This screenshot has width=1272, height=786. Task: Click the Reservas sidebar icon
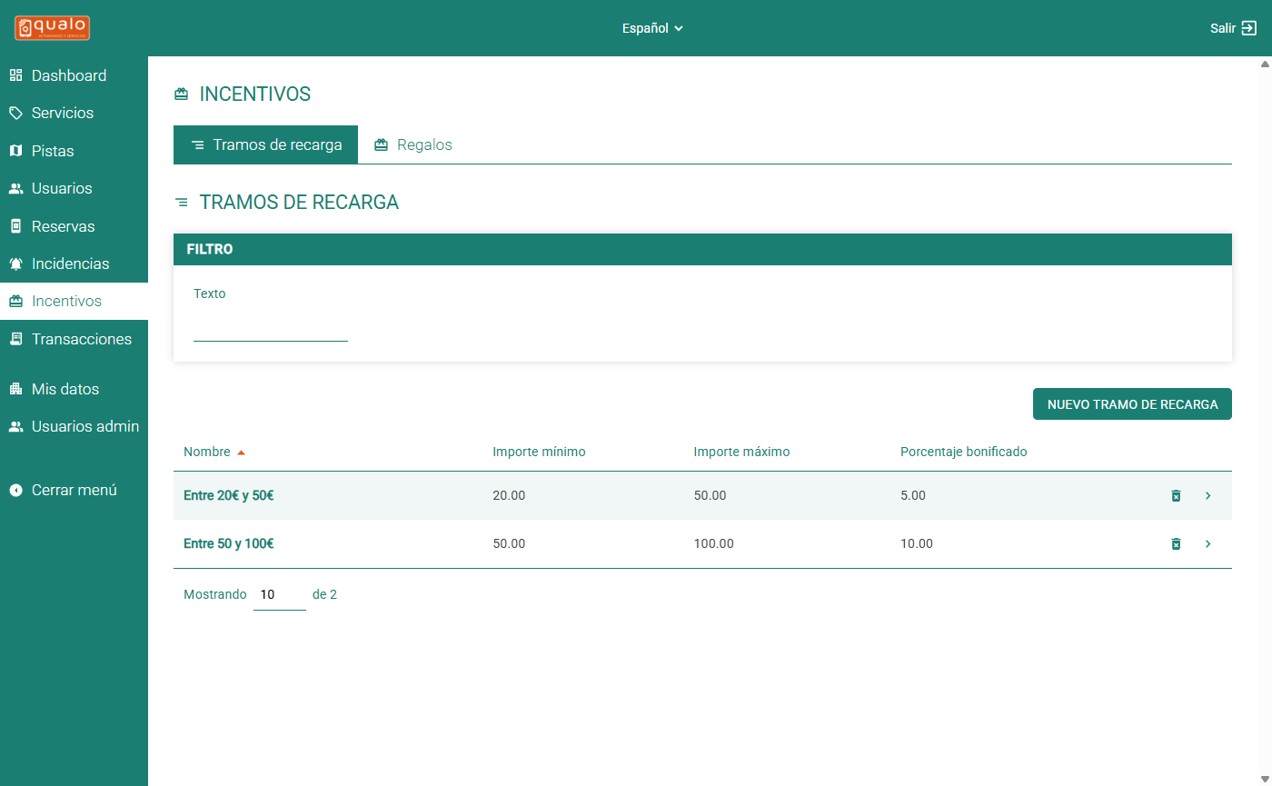(15, 226)
